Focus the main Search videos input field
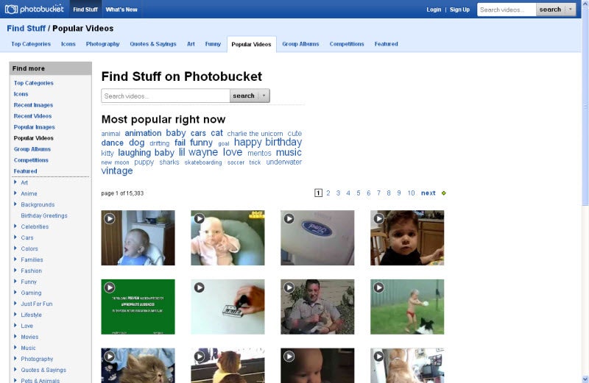This screenshot has height=383, width=589. pos(165,96)
